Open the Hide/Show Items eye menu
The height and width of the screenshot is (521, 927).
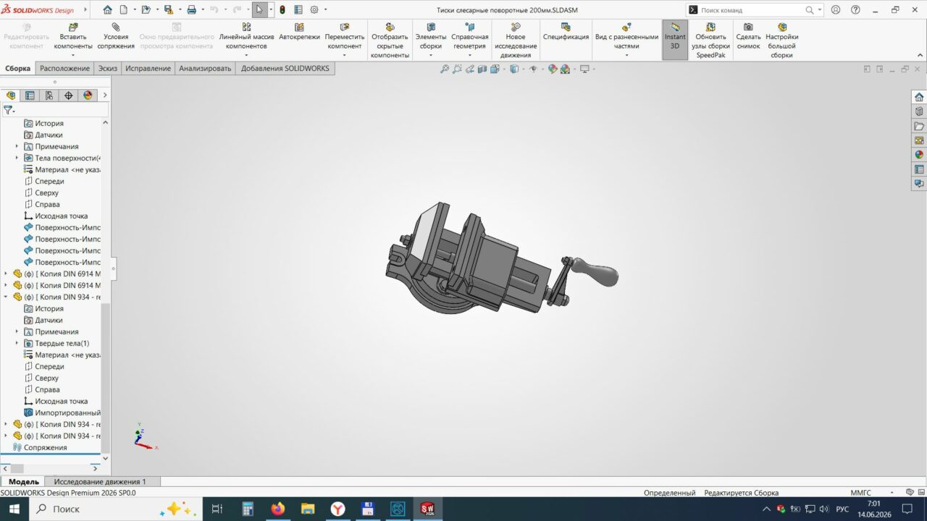click(x=533, y=69)
